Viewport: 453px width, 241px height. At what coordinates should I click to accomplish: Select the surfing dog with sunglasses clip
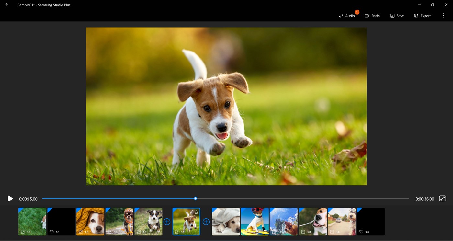coord(255,222)
